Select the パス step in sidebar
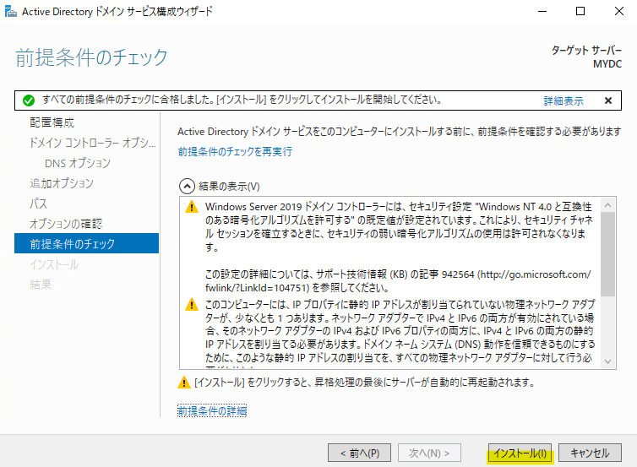Image resolution: width=637 pixels, height=467 pixels. click(x=39, y=204)
